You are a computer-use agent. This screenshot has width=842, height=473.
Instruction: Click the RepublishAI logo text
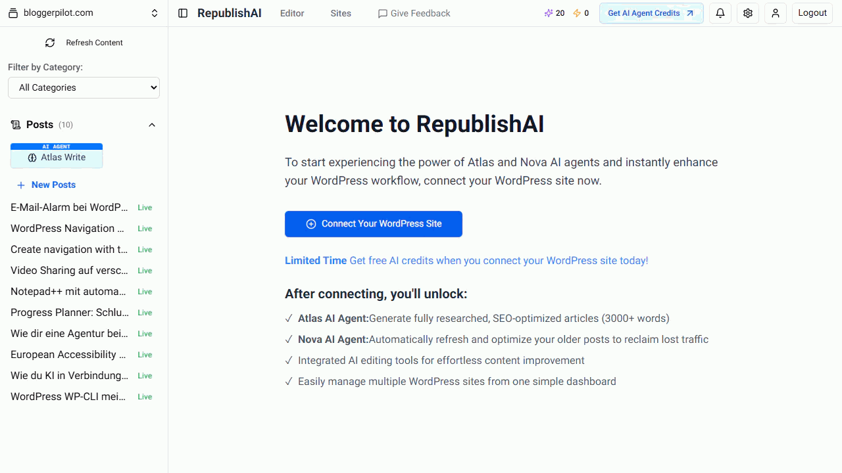coord(230,13)
